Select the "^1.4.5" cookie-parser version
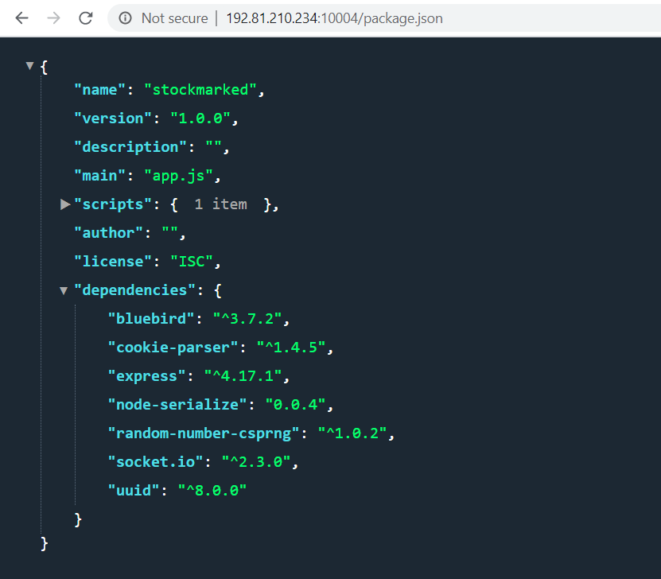This screenshot has width=661, height=579. click(291, 348)
